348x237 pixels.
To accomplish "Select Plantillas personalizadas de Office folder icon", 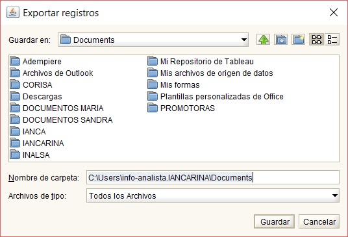I will pyautogui.click(x=153, y=96).
